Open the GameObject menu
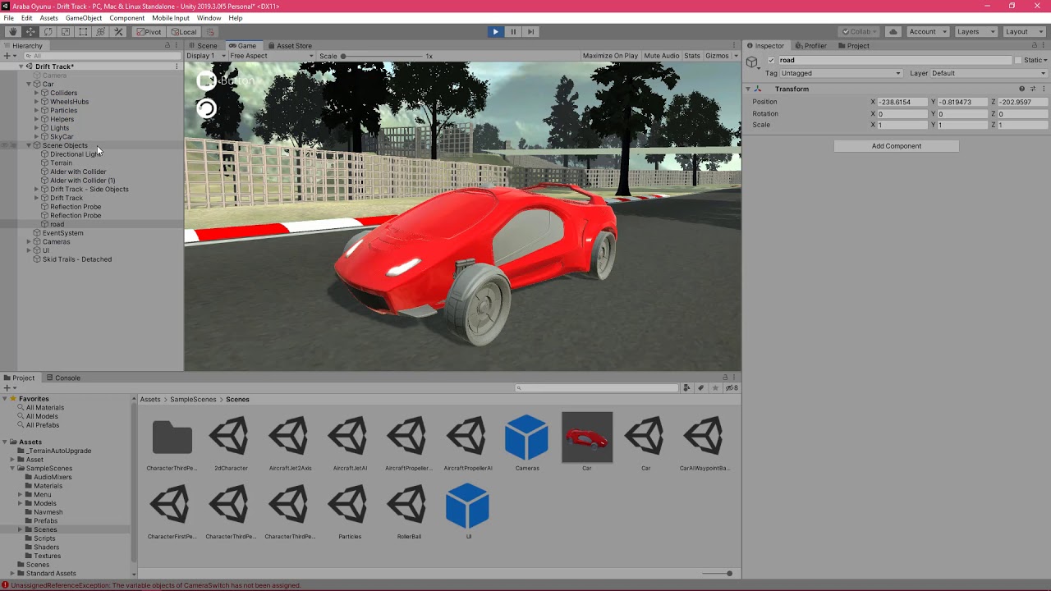 84,18
